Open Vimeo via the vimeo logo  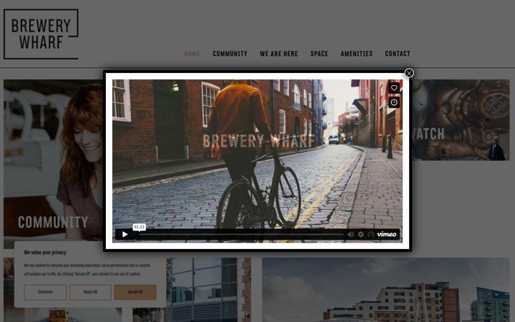[386, 234]
